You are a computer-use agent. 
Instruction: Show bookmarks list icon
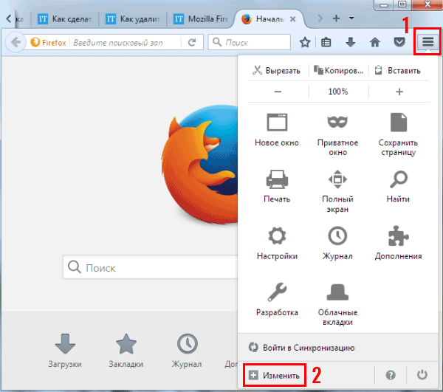(326, 42)
